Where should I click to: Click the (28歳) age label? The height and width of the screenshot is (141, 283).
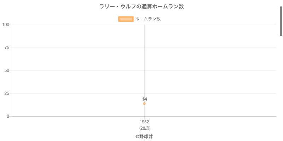144,128
